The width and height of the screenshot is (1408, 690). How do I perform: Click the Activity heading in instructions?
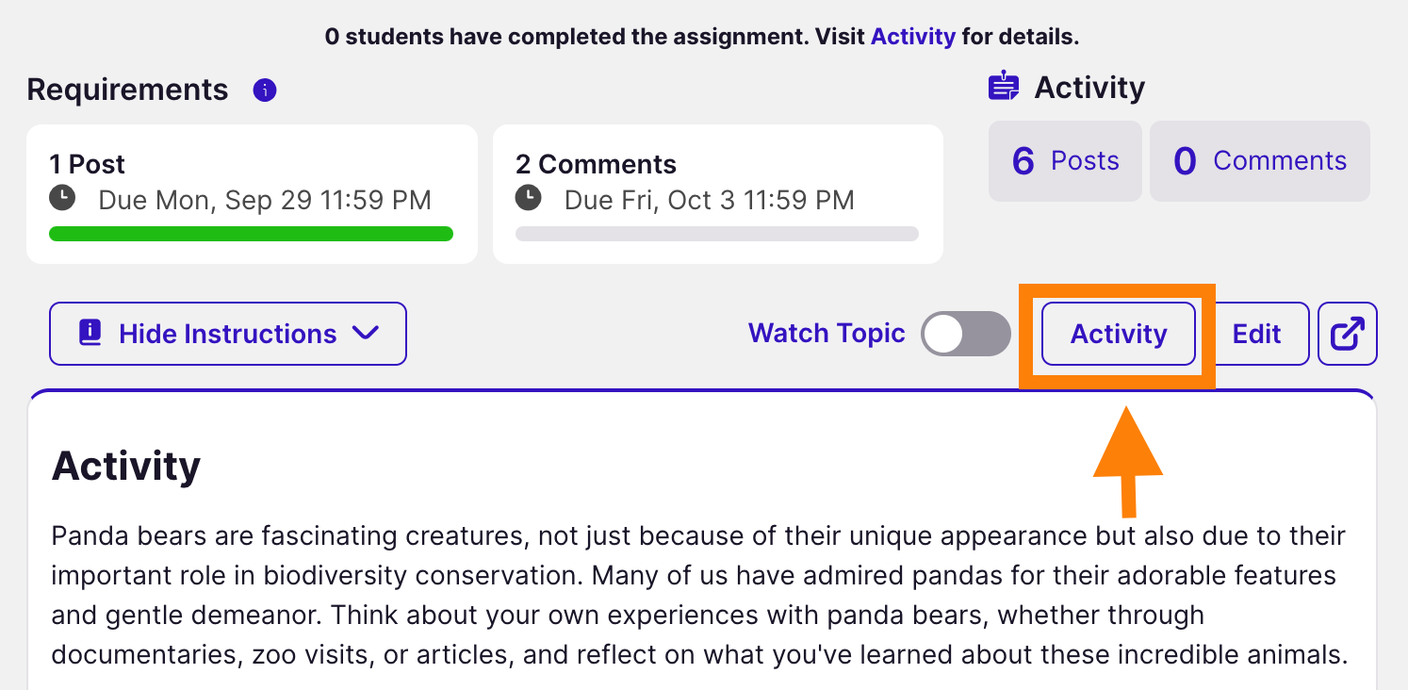[126, 466]
